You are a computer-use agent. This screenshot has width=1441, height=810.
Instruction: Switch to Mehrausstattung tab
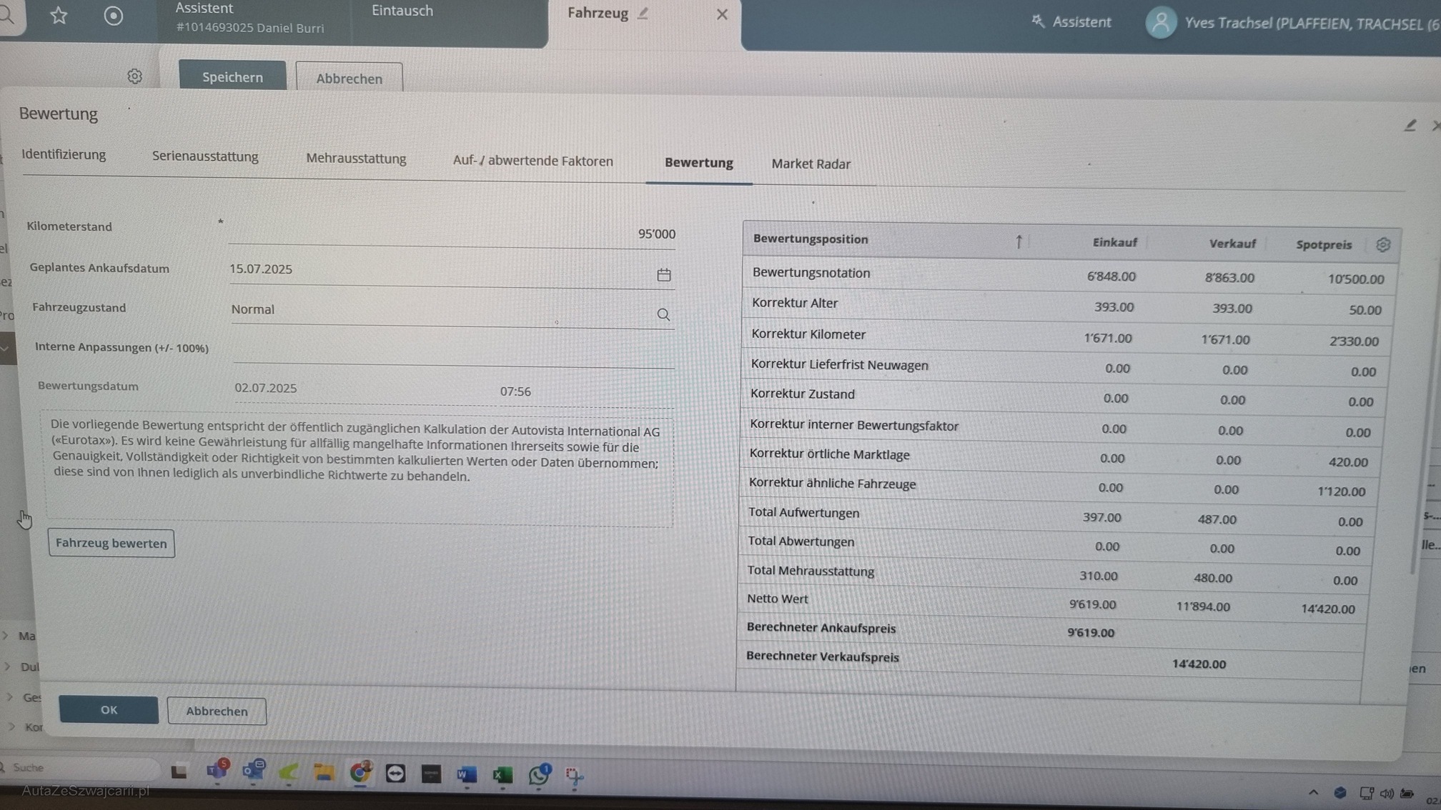click(356, 159)
